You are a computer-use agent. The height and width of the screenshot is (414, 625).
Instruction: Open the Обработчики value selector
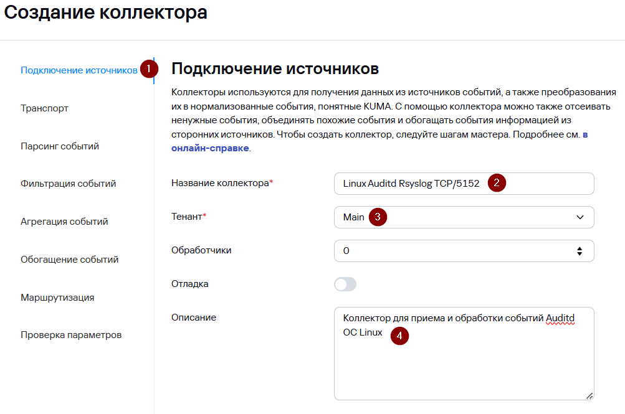(464, 251)
